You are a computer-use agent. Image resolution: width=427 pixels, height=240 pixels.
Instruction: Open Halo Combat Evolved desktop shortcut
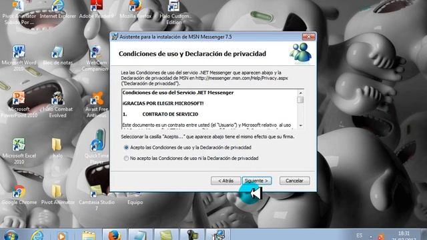tap(57, 105)
